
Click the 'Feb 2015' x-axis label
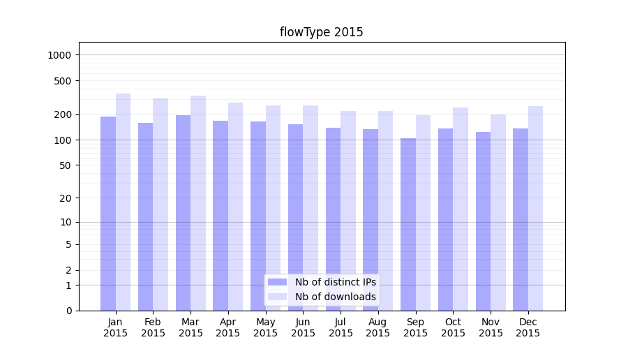pyautogui.click(x=153, y=327)
